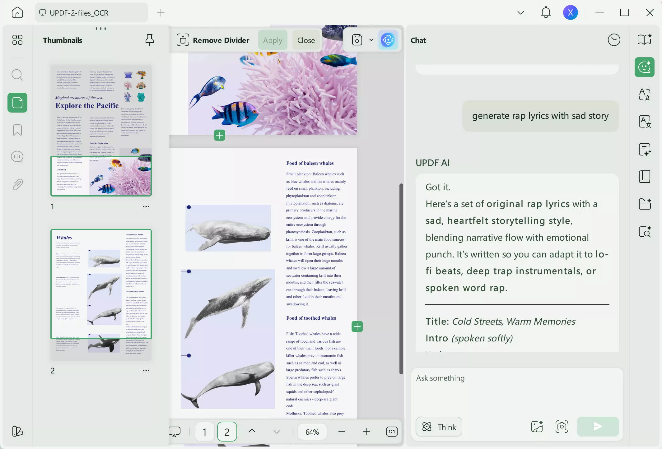Expand the title bar chevron dropdown
The width and height of the screenshot is (662, 449).
tap(520, 13)
